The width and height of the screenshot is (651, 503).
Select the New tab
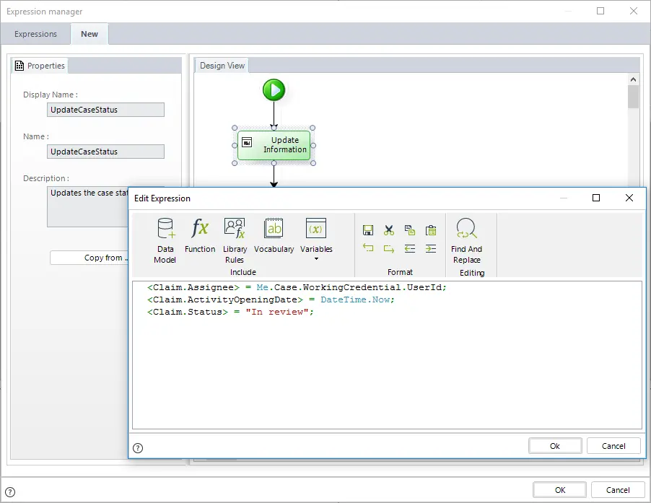[x=89, y=34]
